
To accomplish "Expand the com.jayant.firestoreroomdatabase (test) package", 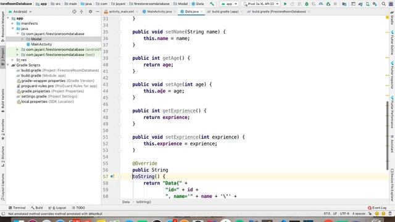I will point(17,55).
